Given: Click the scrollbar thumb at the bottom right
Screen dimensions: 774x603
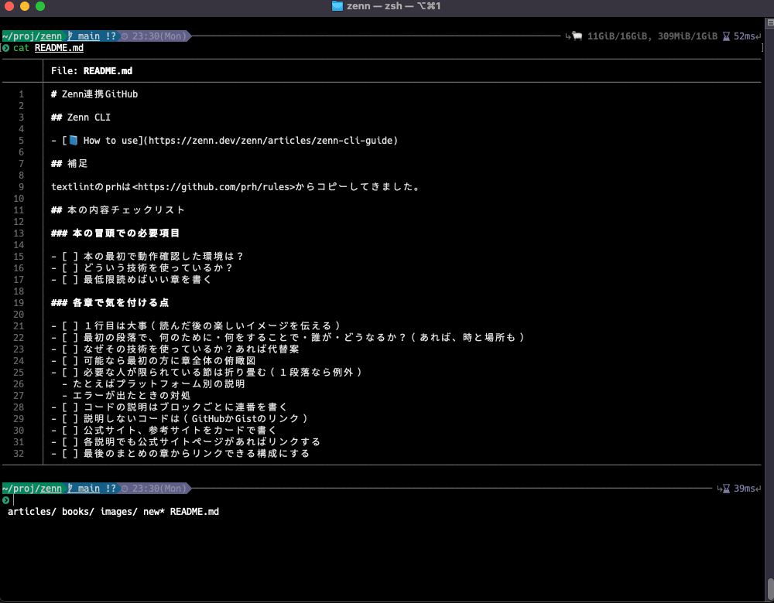Looking at the screenshot, I should click(x=771, y=589).
